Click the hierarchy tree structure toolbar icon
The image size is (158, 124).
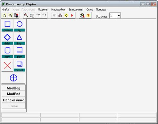[x=60, y=16]
